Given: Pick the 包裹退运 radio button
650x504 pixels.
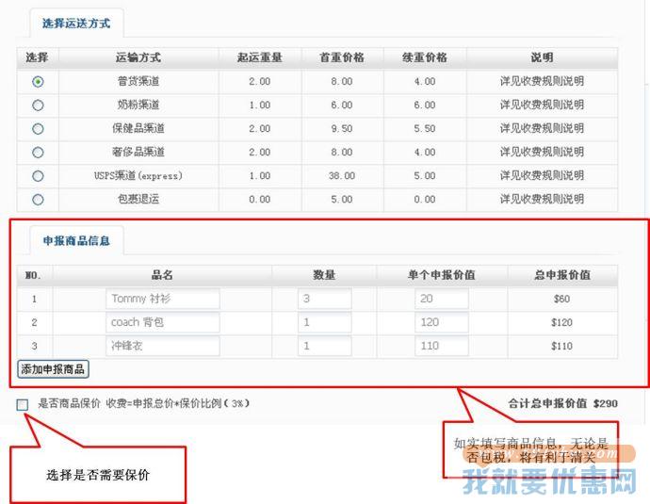Looking at the screenshot, I should click(x=38, y=200).
